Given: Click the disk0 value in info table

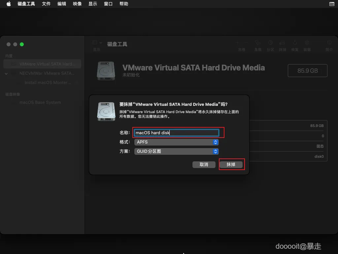Looking at the screenshot, I should (x=319, y=156).
